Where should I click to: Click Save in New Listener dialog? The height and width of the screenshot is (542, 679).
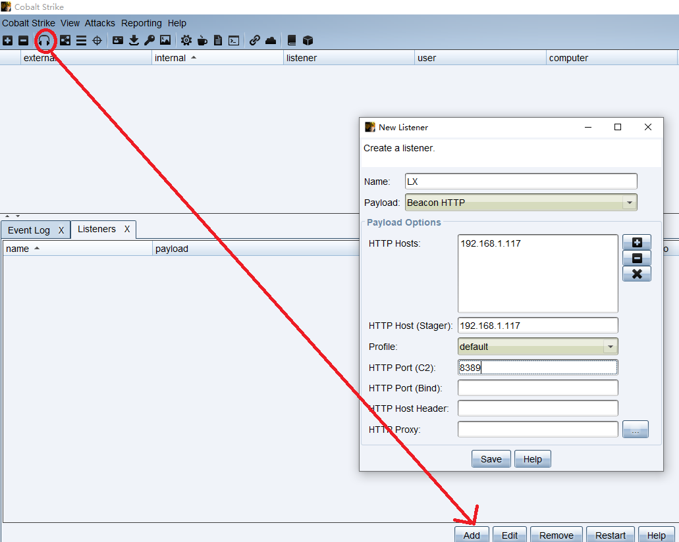pyautogui.click(x=491, y=459)
